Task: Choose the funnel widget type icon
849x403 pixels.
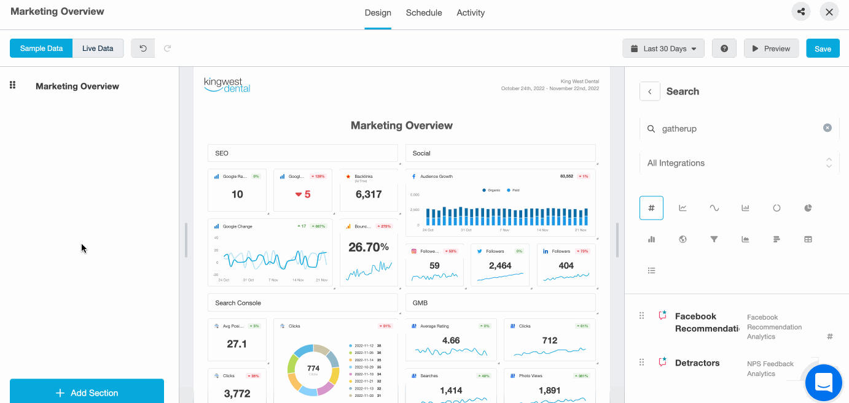Action: [x=714, y=239]
